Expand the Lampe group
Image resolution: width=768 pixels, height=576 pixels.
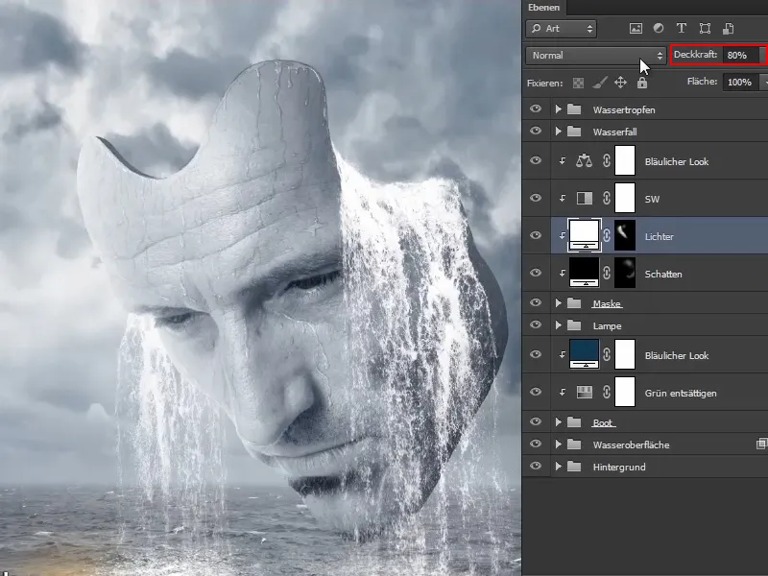[559, 325]
